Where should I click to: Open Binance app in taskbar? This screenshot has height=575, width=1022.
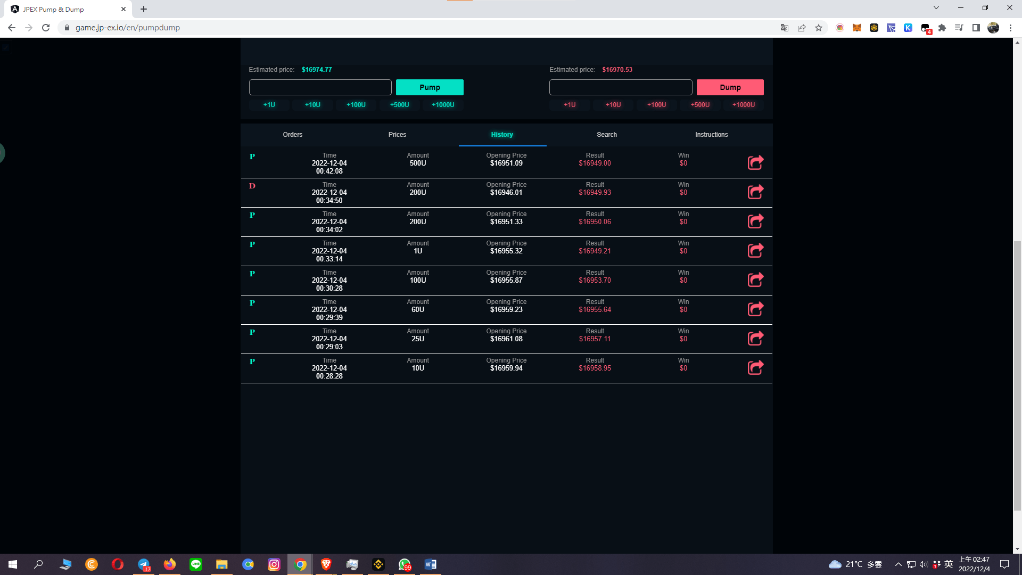pos(378,564)
